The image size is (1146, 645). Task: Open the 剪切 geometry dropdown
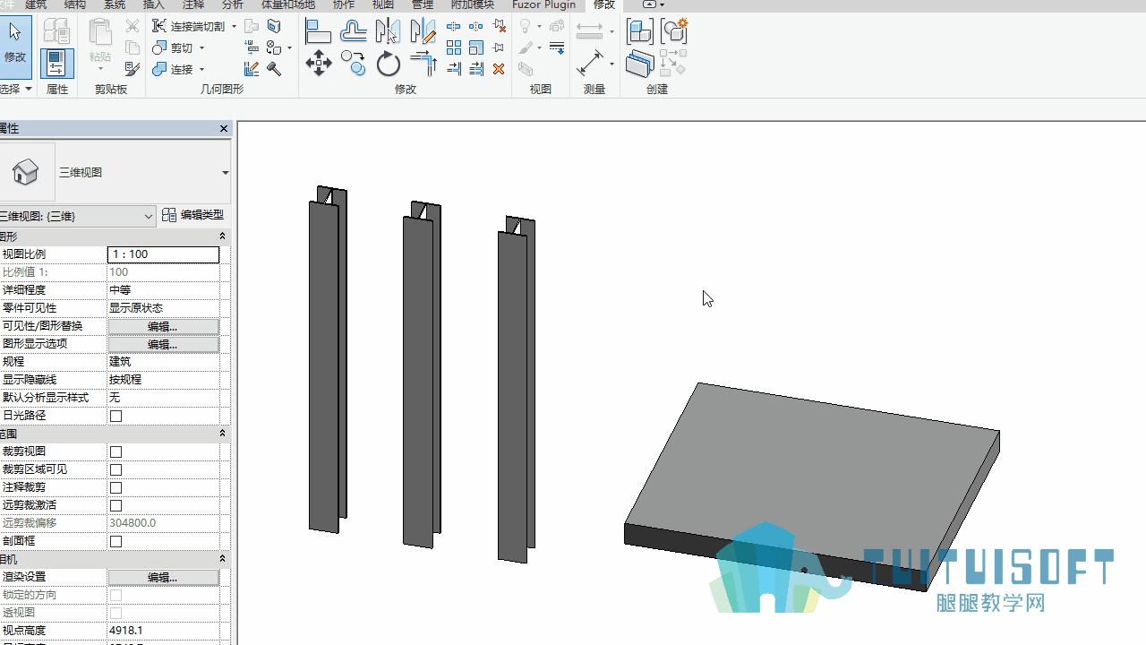pyautogui.click(x=202, y=48)
